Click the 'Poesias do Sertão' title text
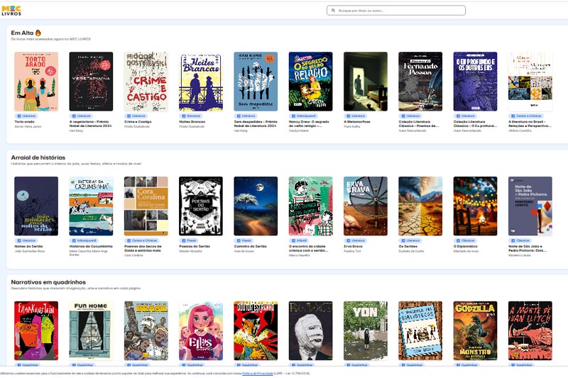Image resolution: width=568 pixels, height=378 pixels. point(195,246)
